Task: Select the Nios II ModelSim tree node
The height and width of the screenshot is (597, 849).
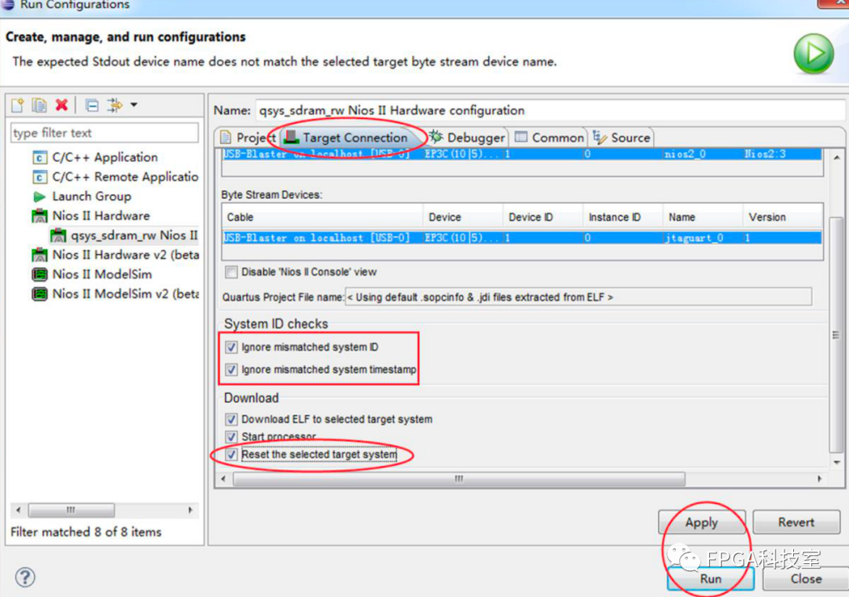Action: [101, 275]
